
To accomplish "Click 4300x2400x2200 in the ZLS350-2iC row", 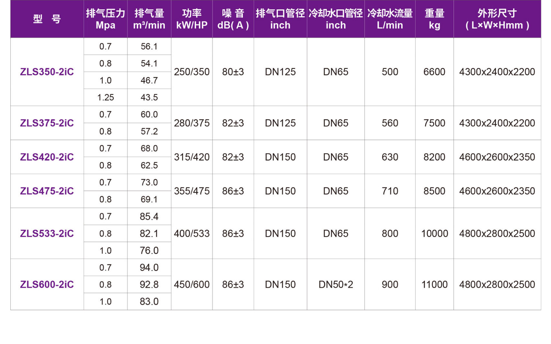I will tap(497, 72).
